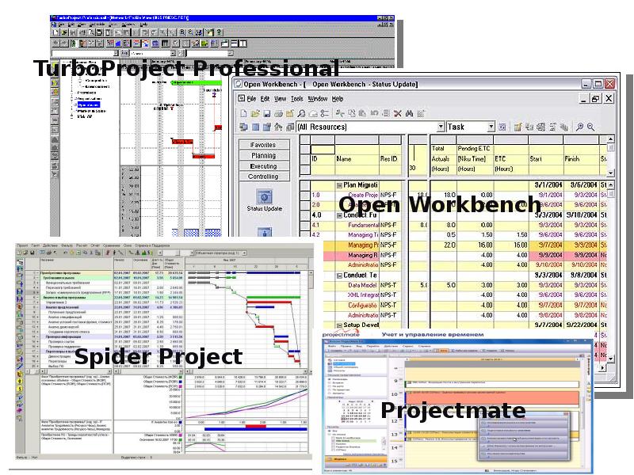Open dropdown in Spider Project toolbar
The image size is (634, 475).
coord(244,253)
